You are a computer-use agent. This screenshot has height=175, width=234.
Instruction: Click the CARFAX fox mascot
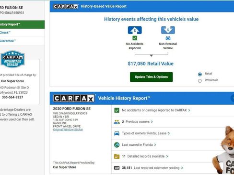223,150
